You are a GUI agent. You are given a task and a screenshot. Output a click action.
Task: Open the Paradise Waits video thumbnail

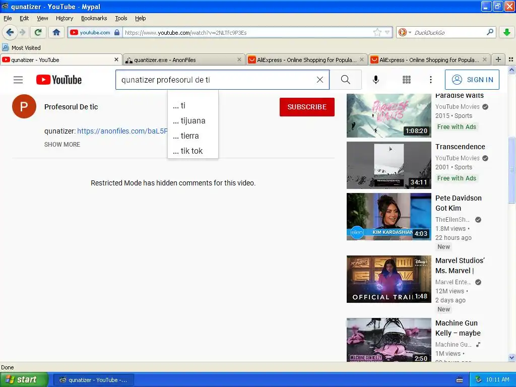[x=389, y=115]
